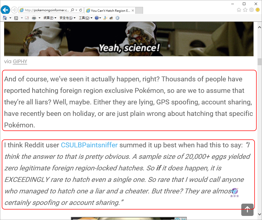This screenshot has height=220, width=262.
Task: Open the Home page toolbar icon
Action: tap(5, 18)
